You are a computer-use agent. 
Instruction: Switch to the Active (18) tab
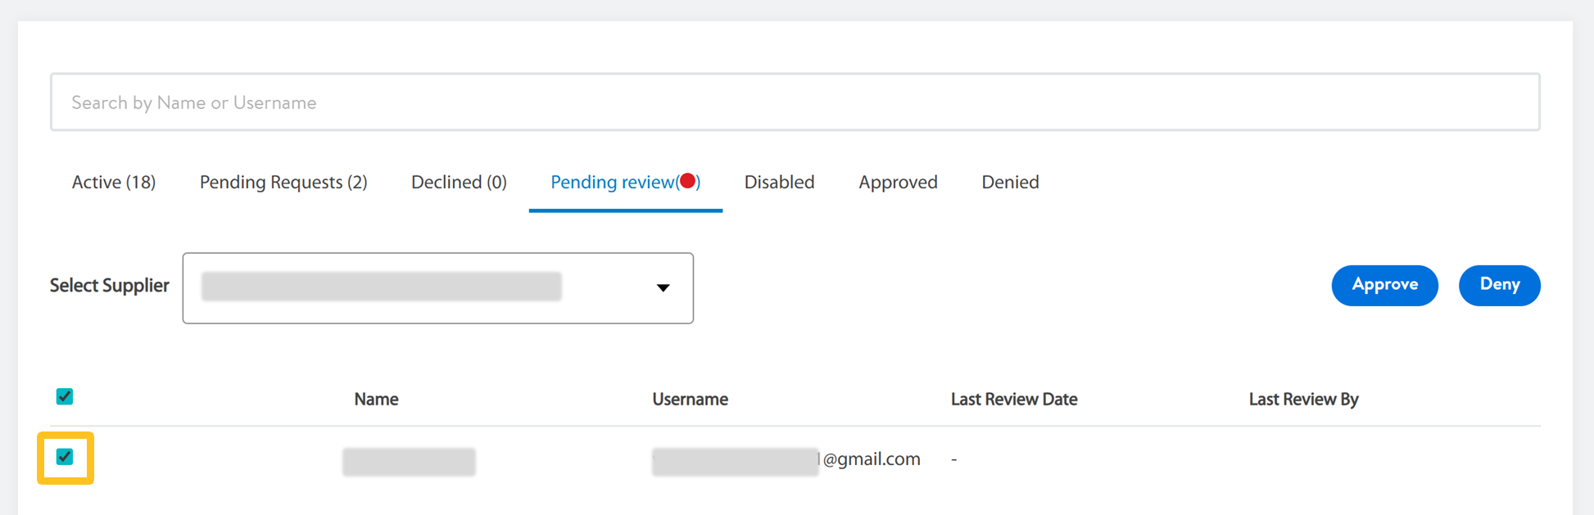(114, 183)
